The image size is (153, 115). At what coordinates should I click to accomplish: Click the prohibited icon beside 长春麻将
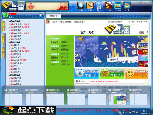tap(12, 24)
